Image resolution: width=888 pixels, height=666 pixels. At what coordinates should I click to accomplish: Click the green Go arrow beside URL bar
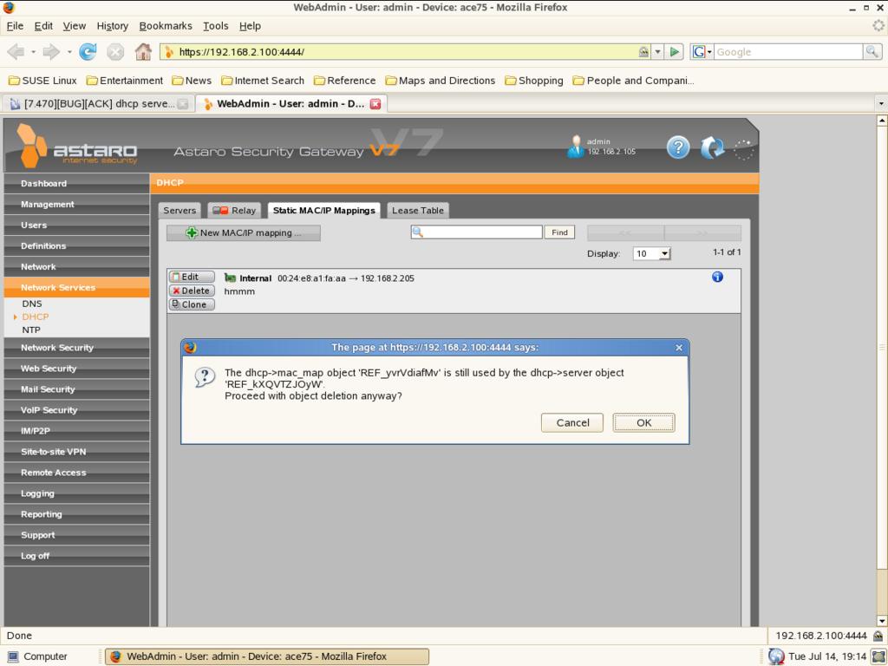(674, 52)
